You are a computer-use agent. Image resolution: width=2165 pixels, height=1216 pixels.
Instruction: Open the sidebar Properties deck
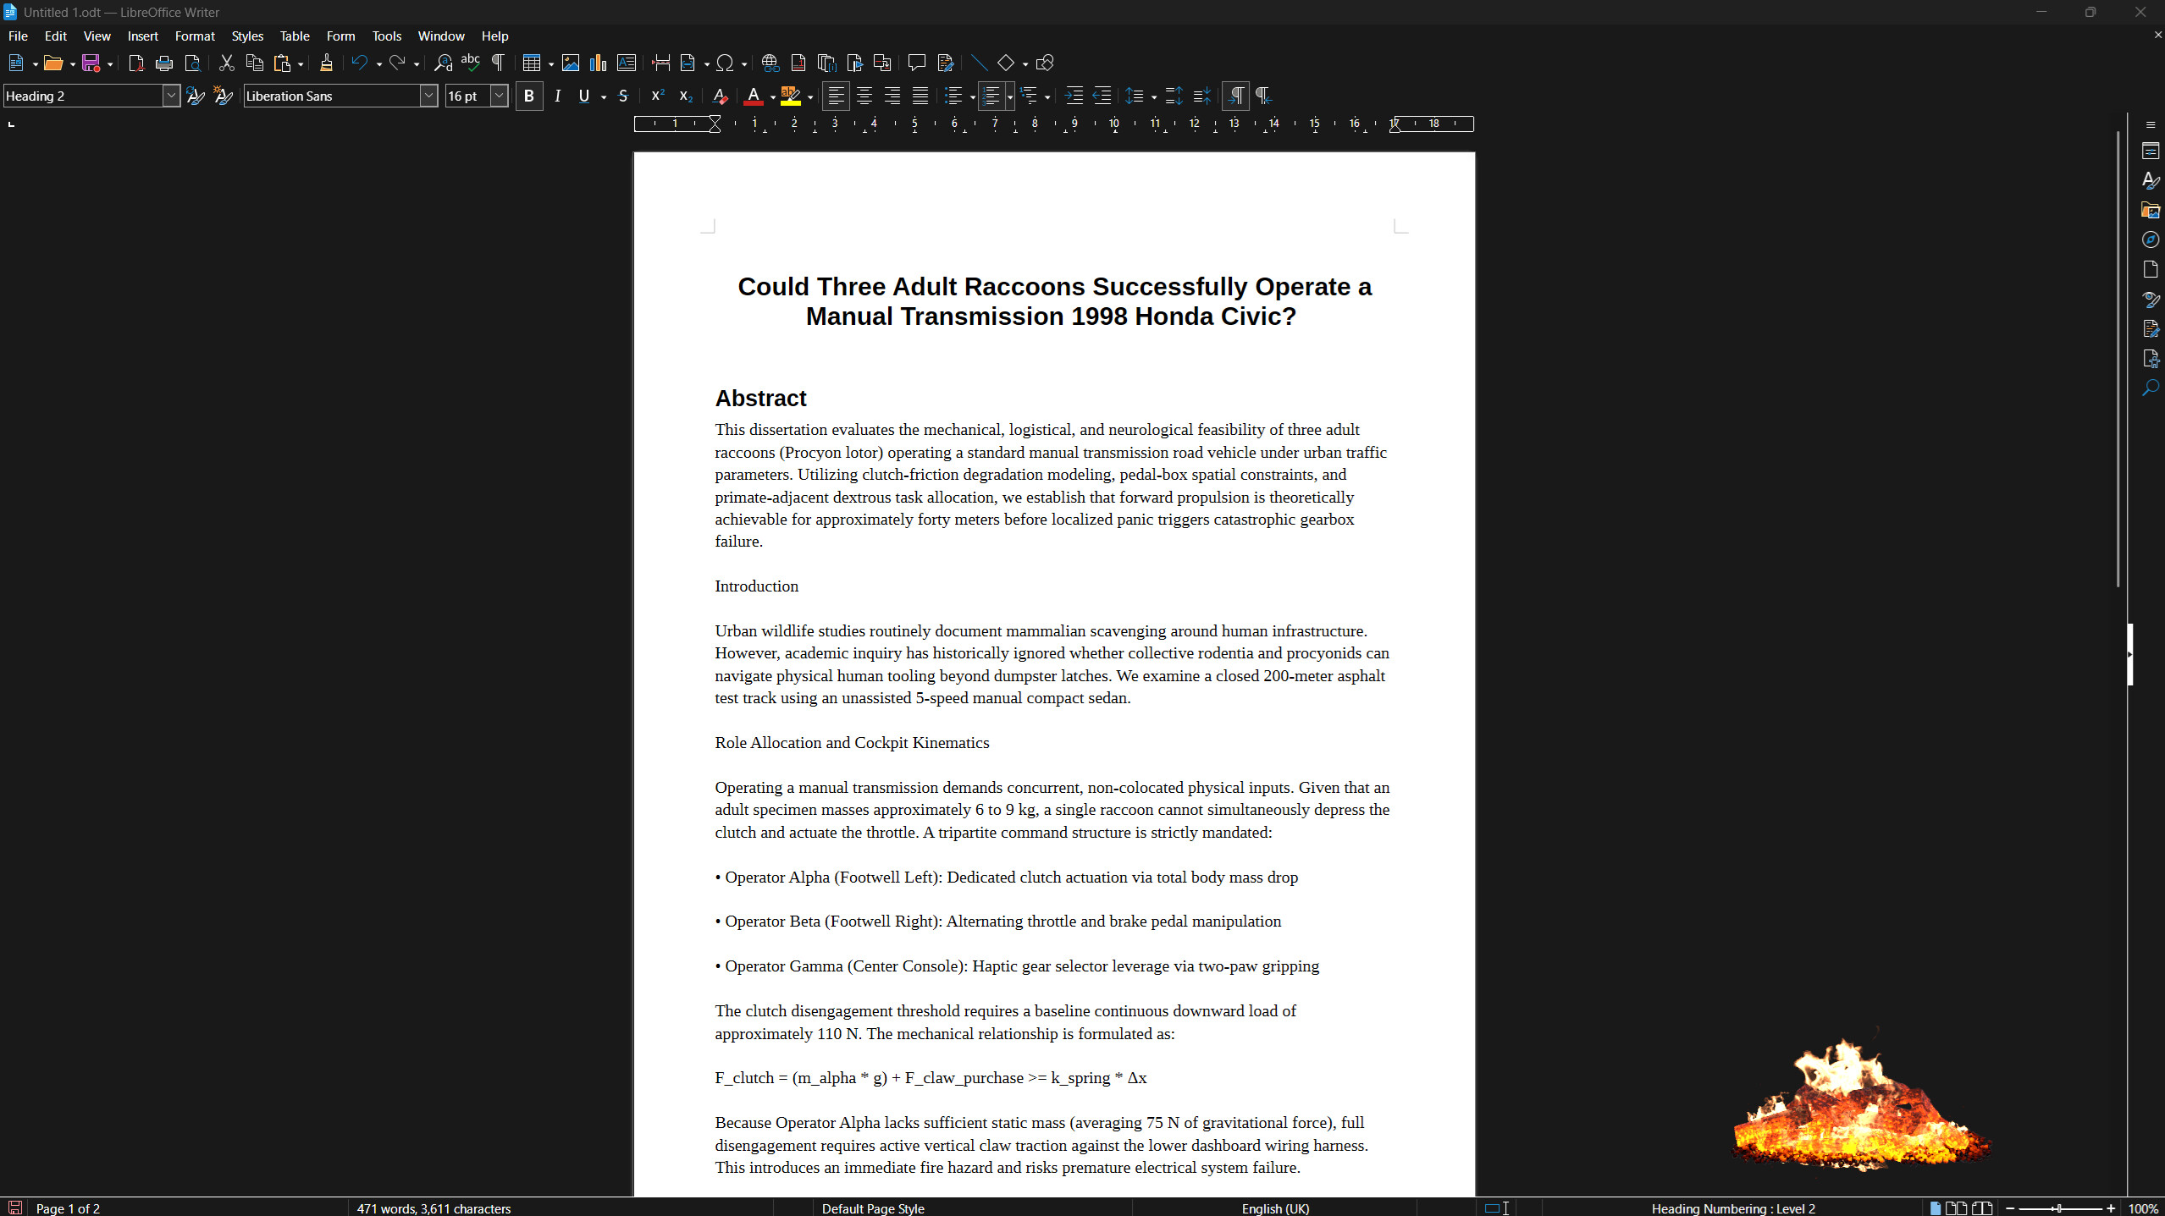point(2150,151)
